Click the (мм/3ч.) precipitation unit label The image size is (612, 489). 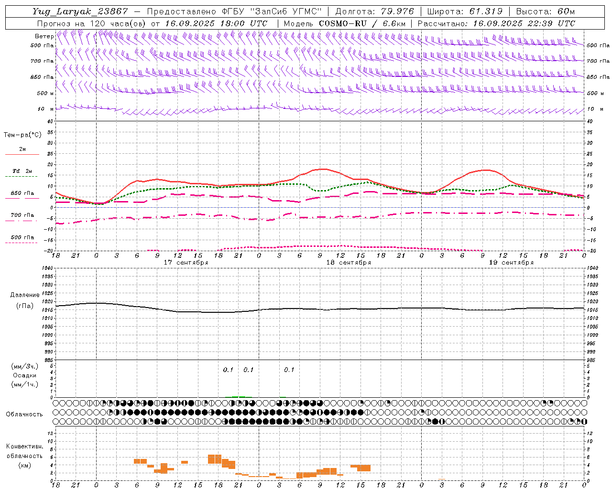(x=25, y=366)
